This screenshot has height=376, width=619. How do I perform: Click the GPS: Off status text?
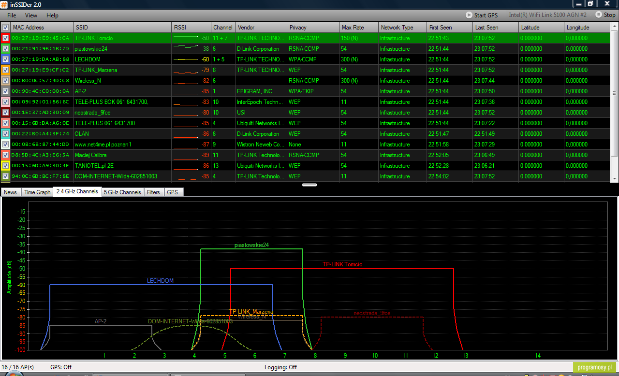[x=61, y=367]
